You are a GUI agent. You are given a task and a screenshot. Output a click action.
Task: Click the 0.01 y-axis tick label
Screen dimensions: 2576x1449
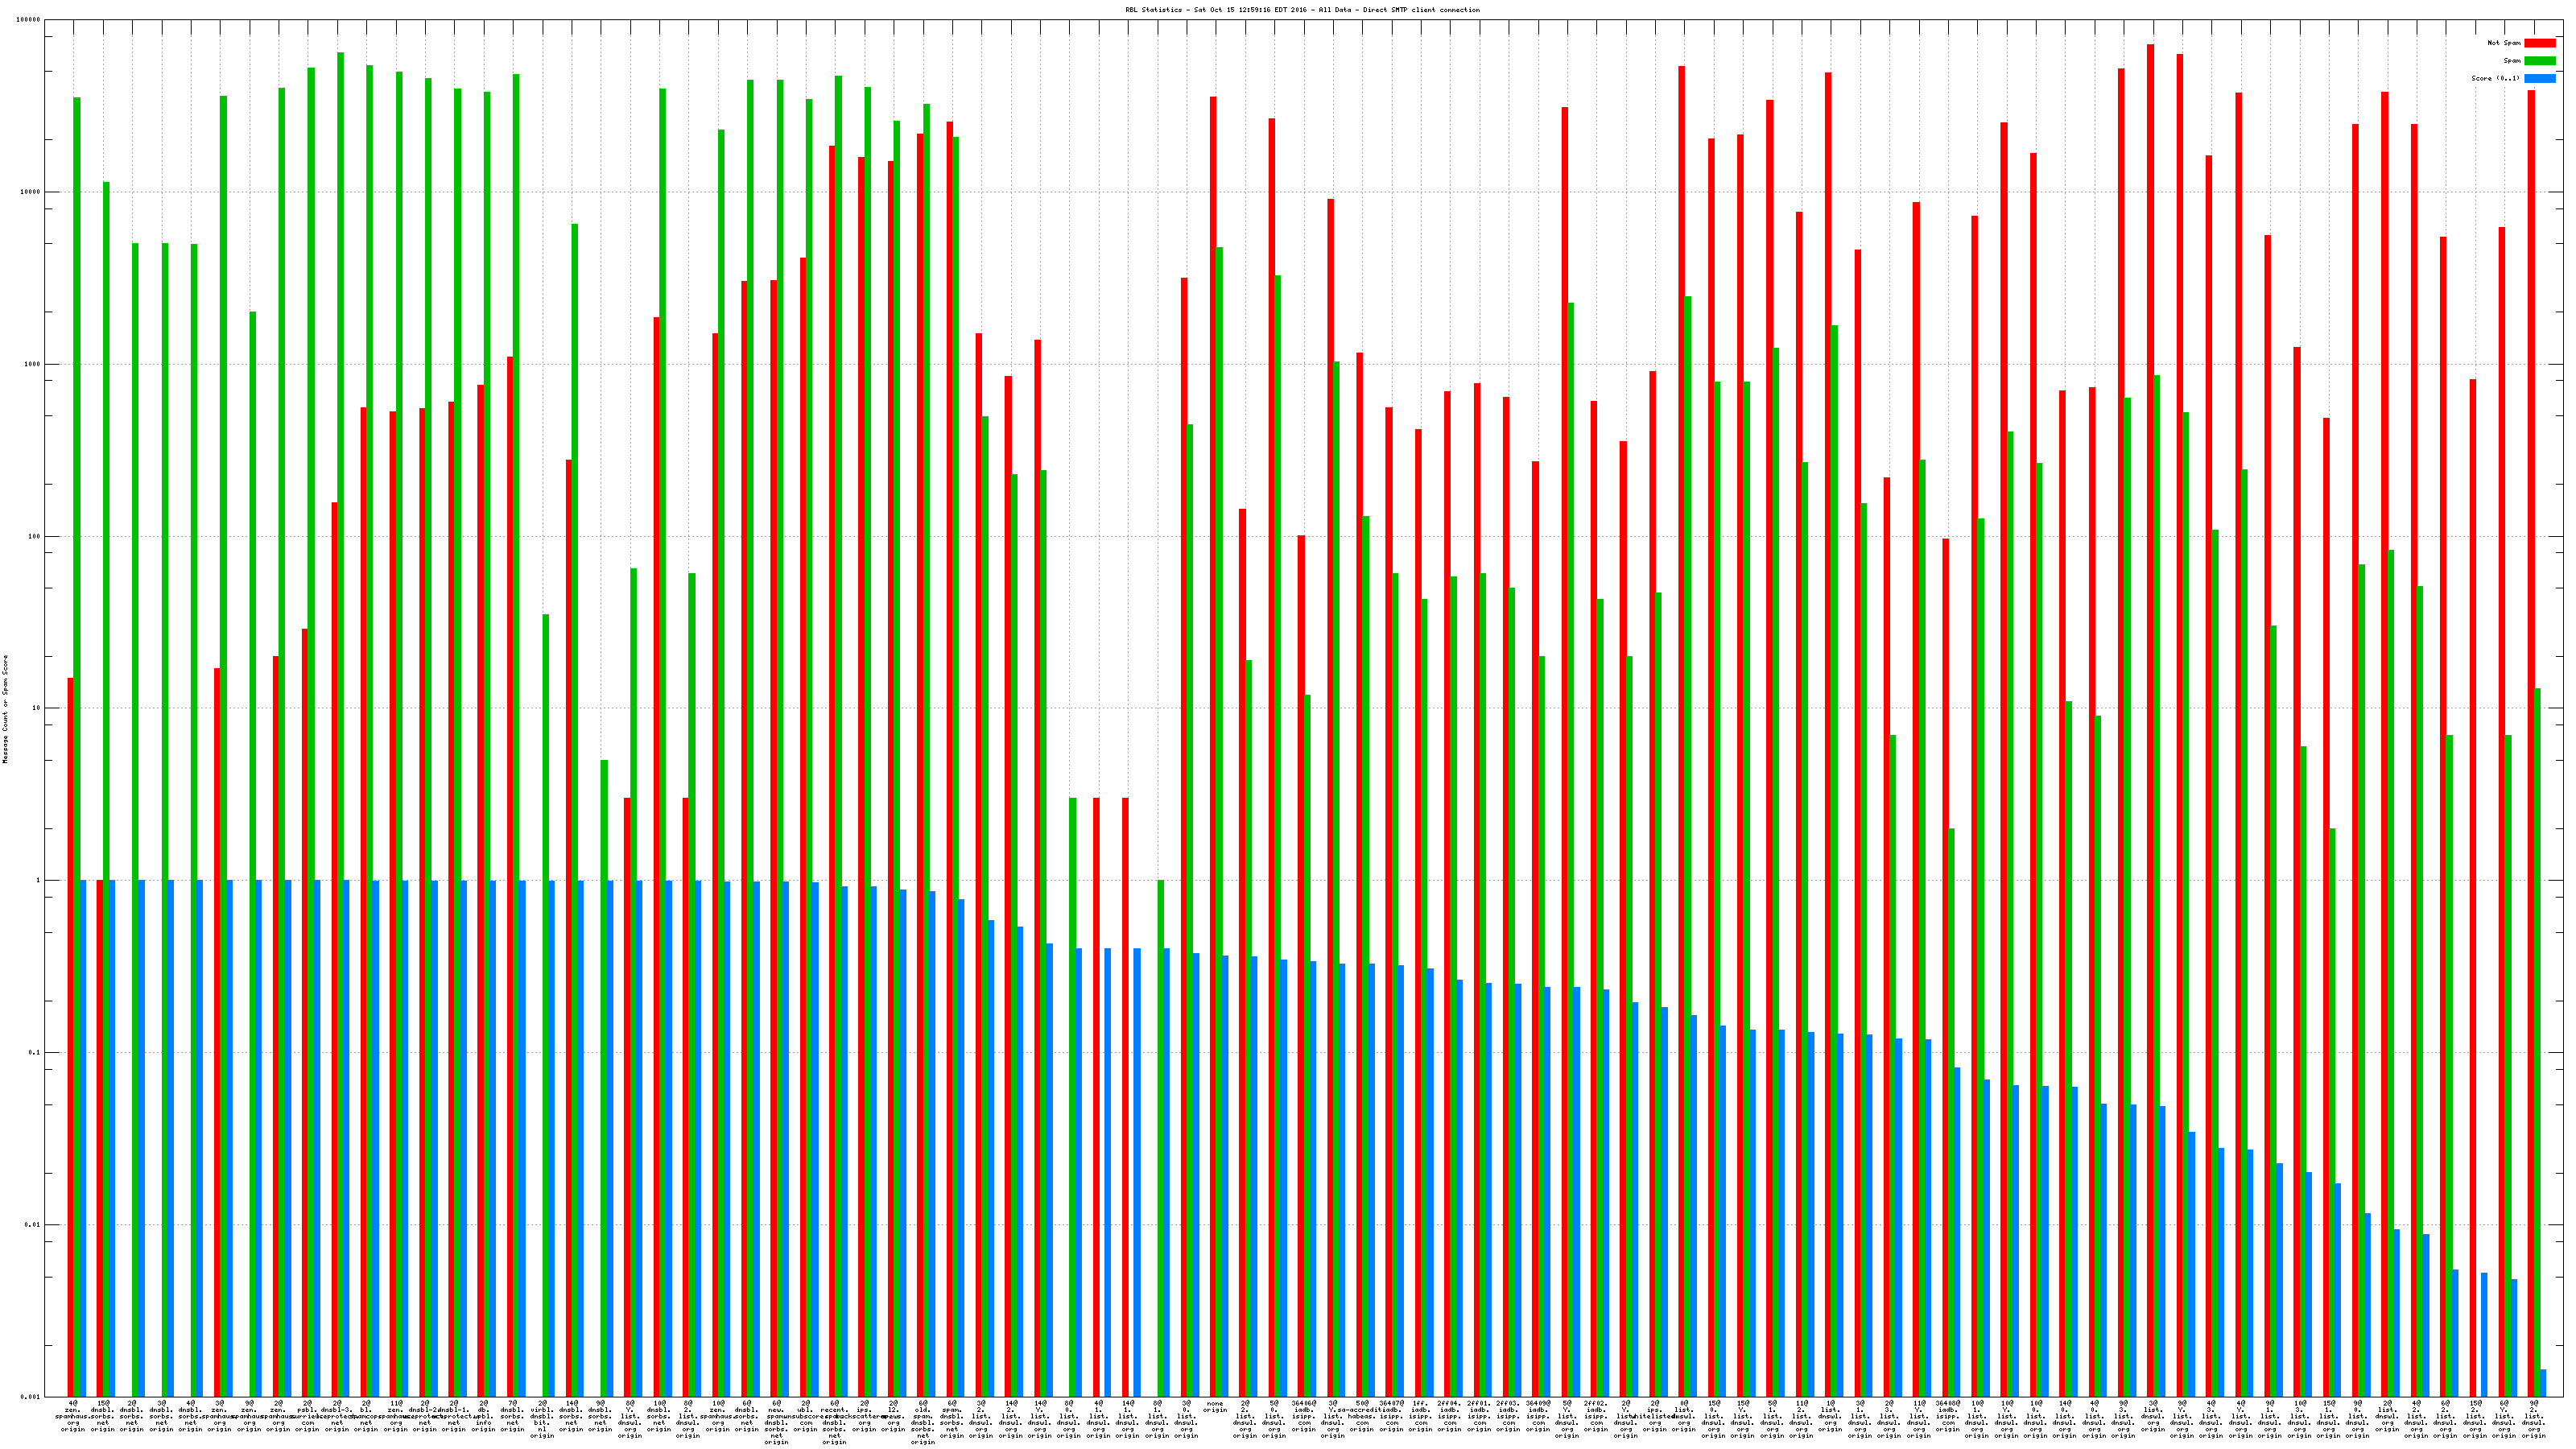click(x=33, y=1225)
